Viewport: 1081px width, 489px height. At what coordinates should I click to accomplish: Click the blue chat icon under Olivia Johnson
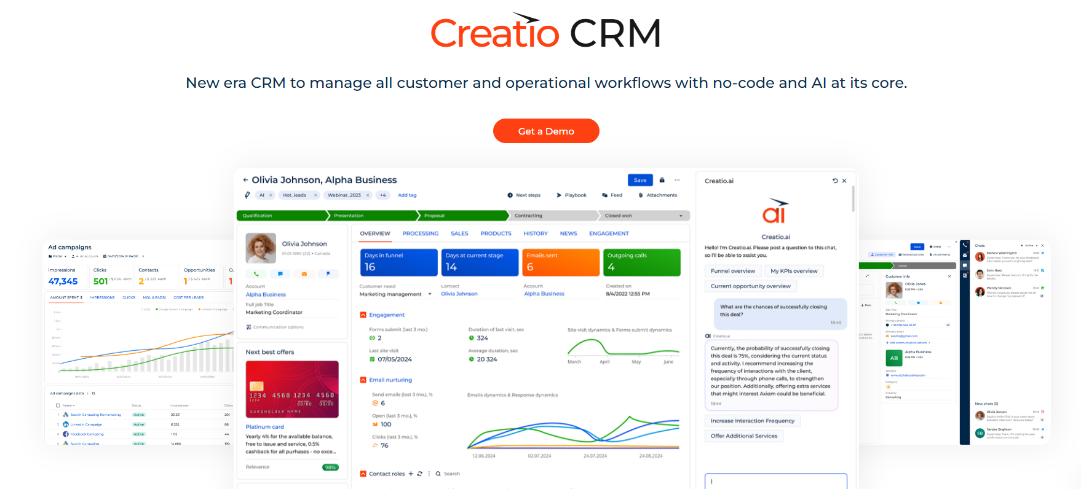280,274
